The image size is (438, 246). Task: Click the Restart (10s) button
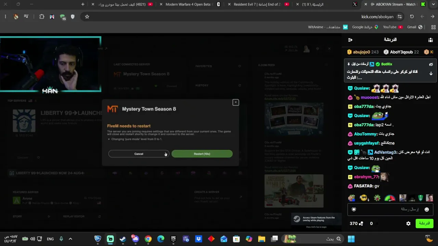[202, 154]
